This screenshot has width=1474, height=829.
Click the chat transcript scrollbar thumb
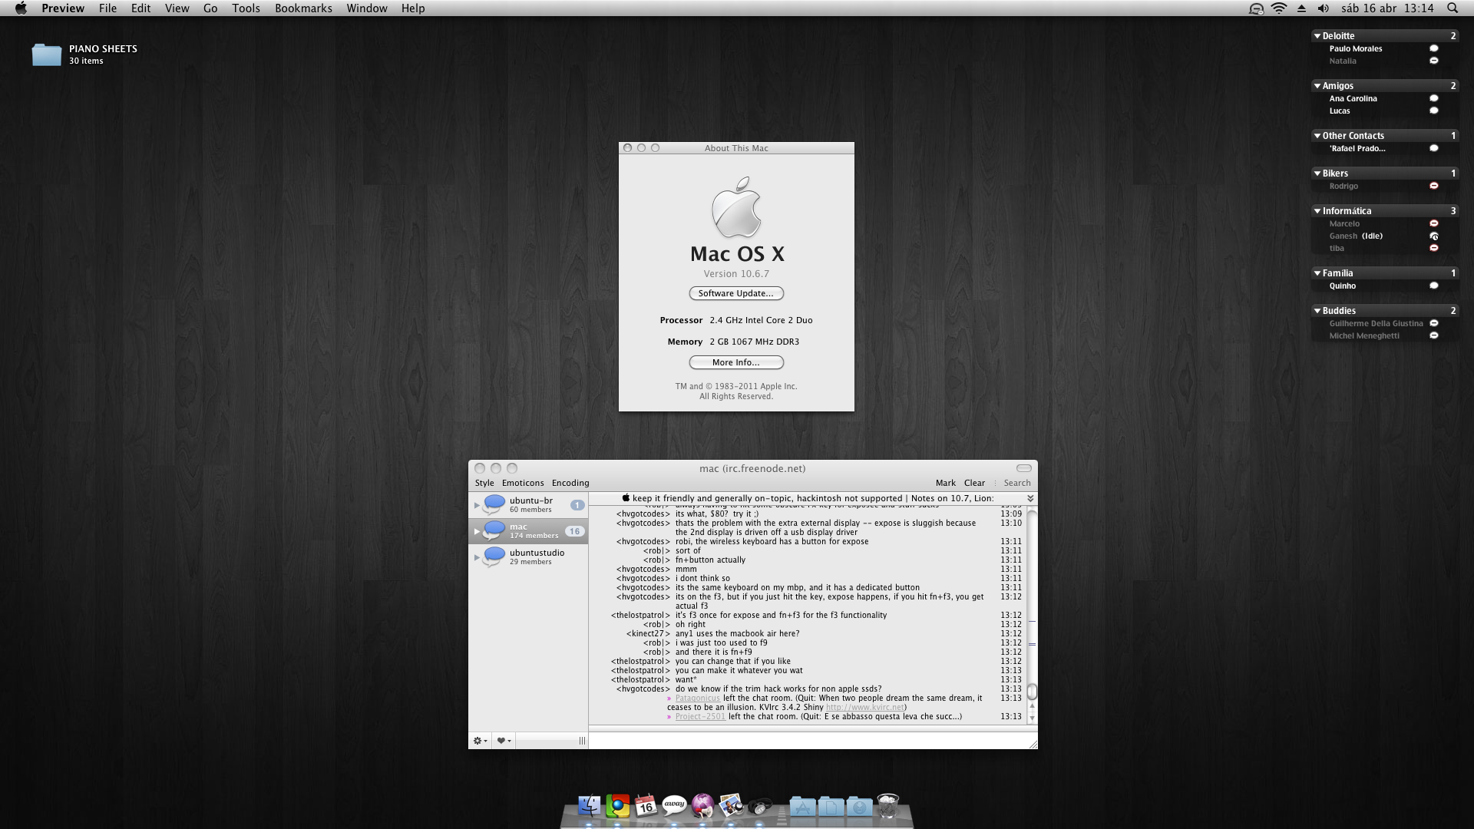(1032, 692)
